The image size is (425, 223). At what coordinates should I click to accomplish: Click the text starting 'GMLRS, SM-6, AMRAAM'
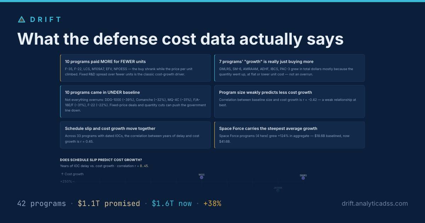[x=286, y=72]
